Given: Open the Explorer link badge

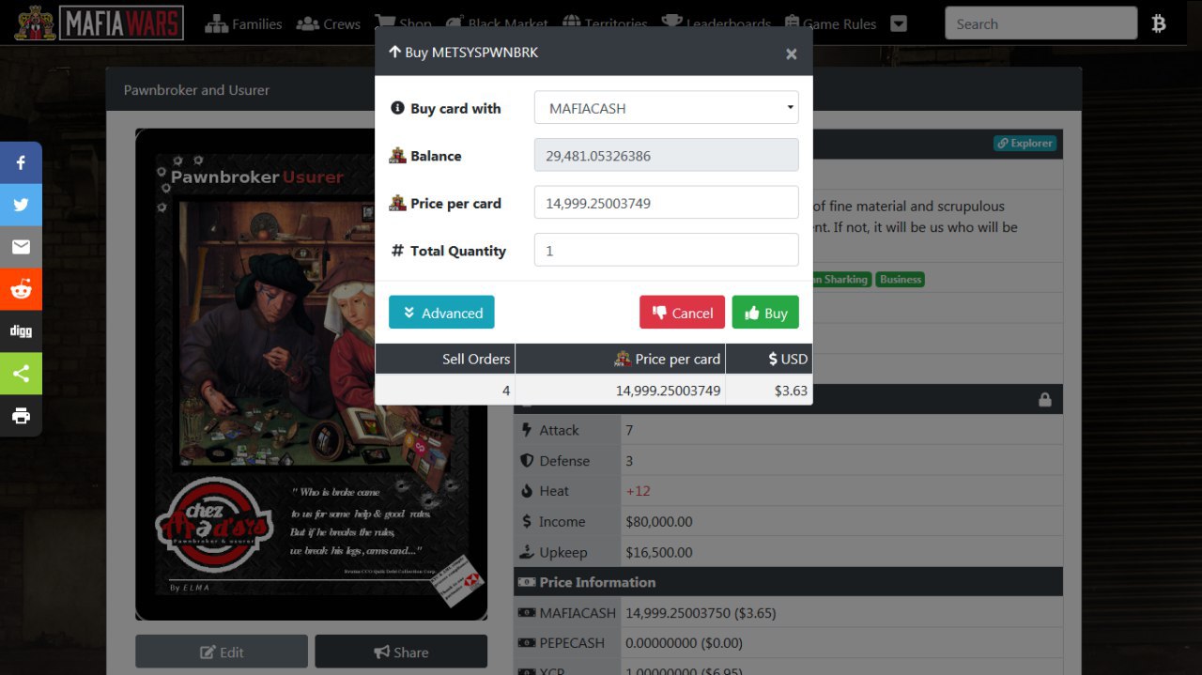Looking at the screenshot, I should 1025,144.
